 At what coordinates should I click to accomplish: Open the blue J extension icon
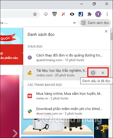coord(81,14)
